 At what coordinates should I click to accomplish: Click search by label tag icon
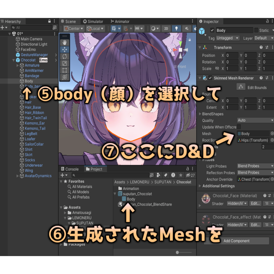click(166, 175)
